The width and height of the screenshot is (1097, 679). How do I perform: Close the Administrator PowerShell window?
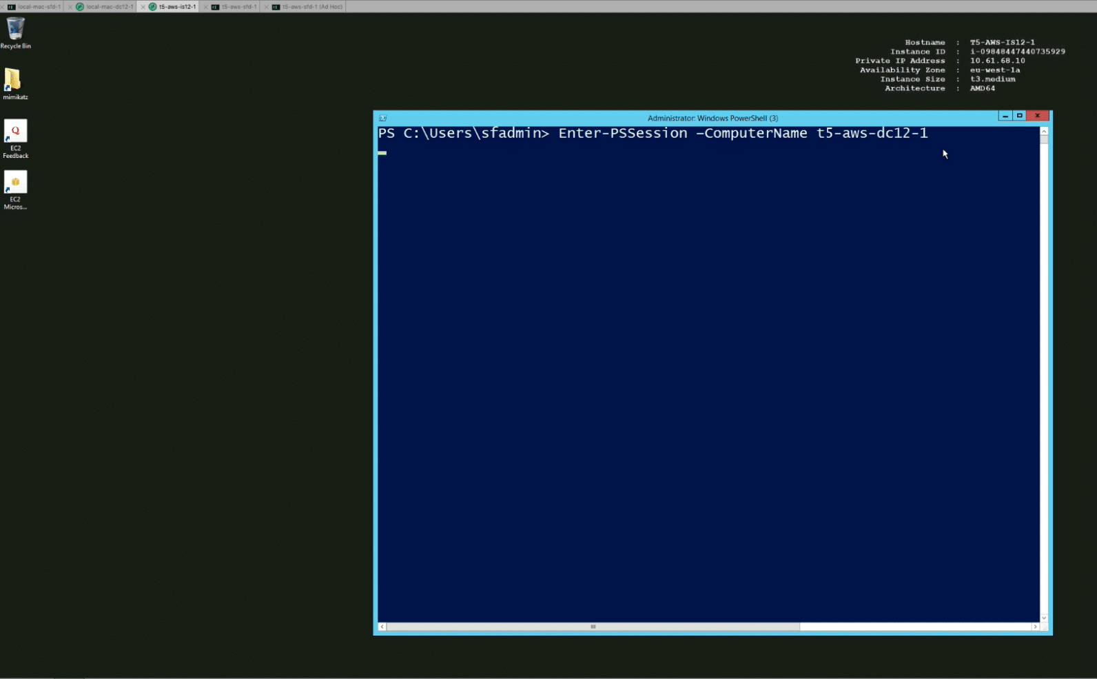[x=1038, y=116]
